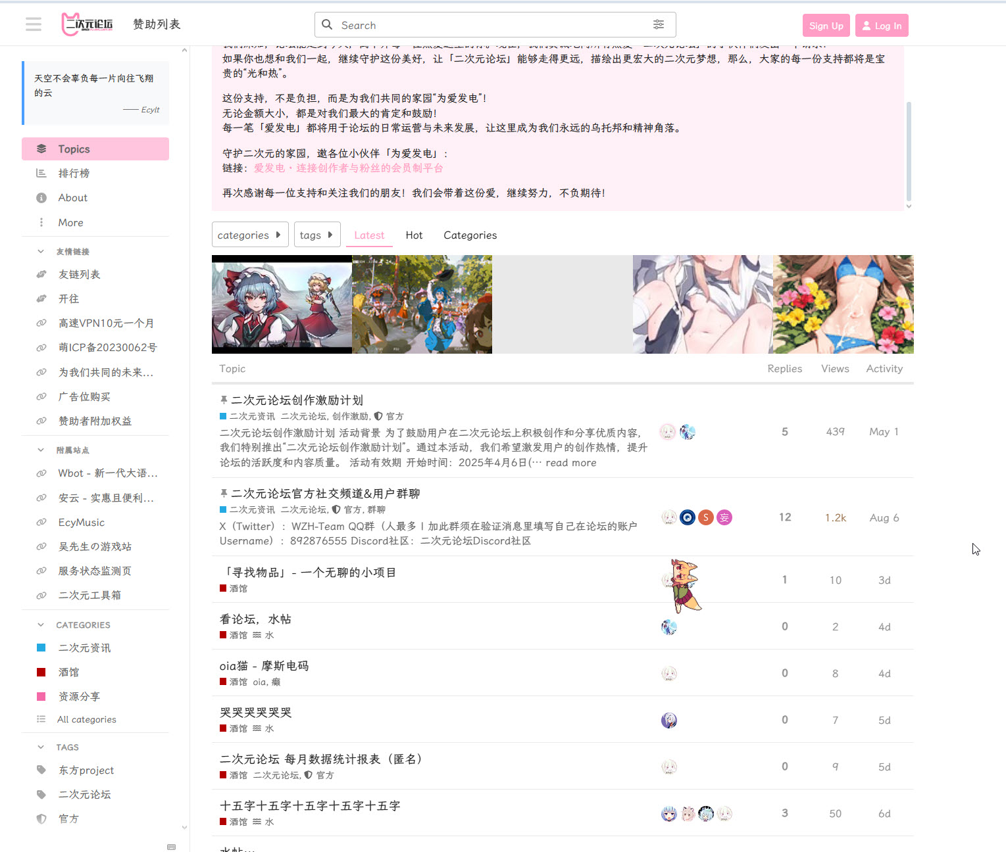Click the search magnifier icon

pyautogui.click(x=327, y=25)
